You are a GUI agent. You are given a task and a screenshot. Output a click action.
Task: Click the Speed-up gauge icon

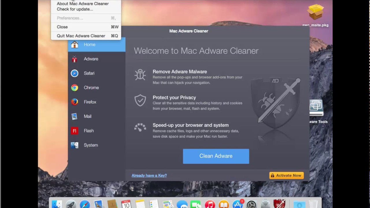(x=140, y=127)
